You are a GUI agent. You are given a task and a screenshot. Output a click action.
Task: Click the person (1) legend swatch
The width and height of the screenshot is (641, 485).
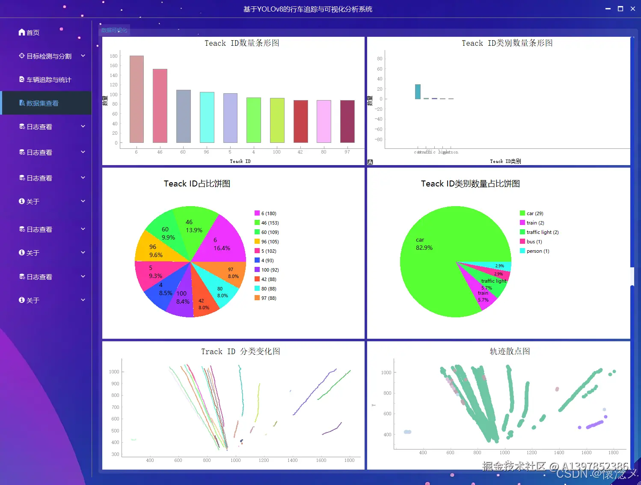pos(522,251)
